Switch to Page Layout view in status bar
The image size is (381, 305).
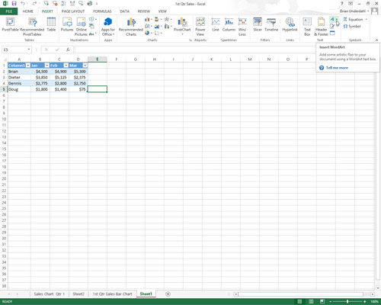click(x=311, y=301)
